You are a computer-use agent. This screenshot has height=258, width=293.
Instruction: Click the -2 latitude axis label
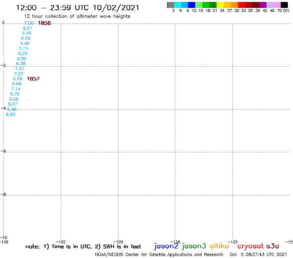3,65
